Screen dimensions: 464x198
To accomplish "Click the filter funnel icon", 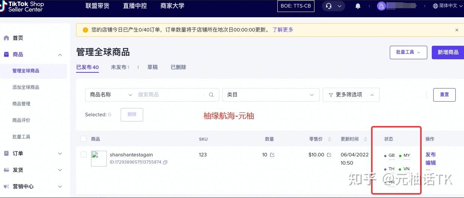I will [x=331, y=95].
